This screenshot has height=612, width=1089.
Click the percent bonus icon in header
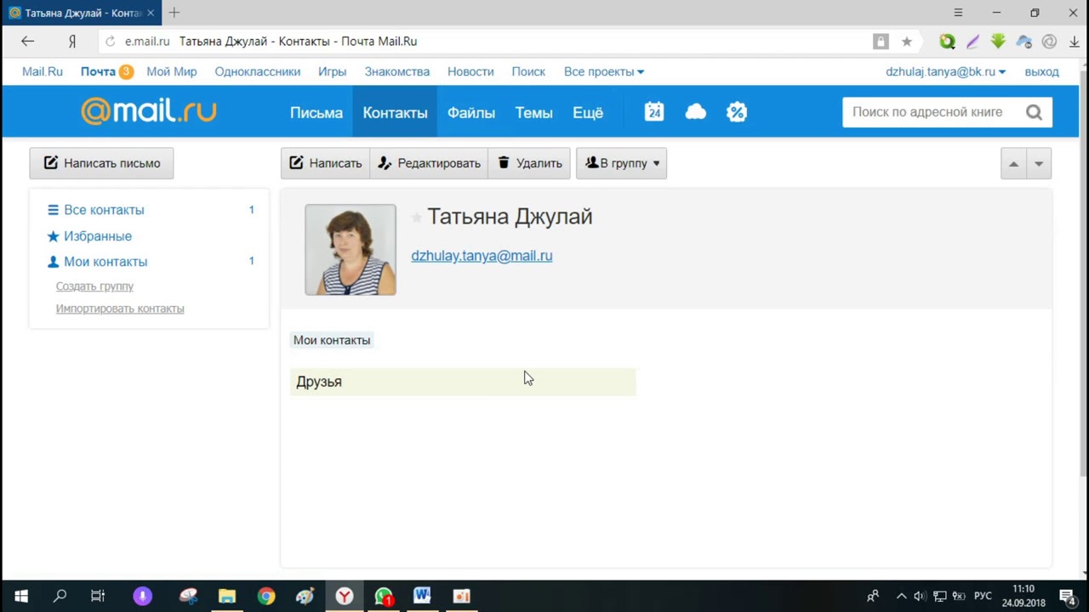737,112
